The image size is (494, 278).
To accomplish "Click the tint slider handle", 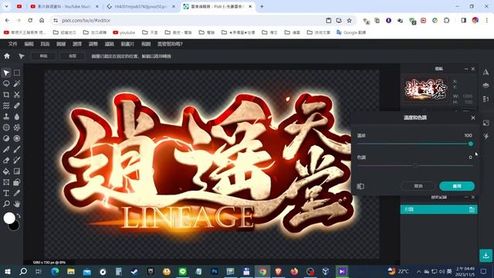I will coord(415,165).
